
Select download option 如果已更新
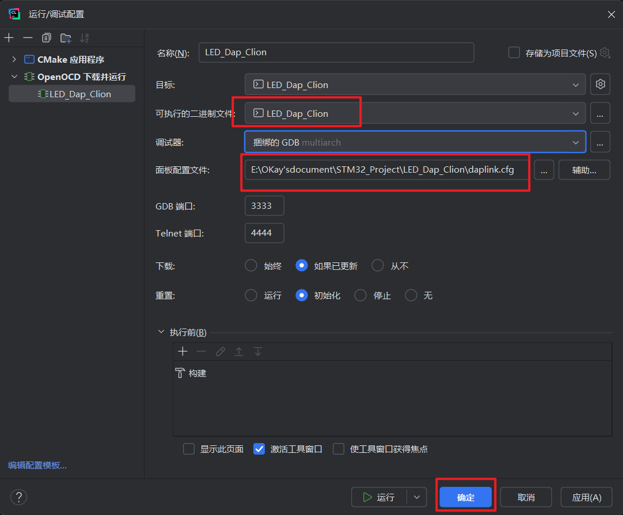(x=302, y=265)
